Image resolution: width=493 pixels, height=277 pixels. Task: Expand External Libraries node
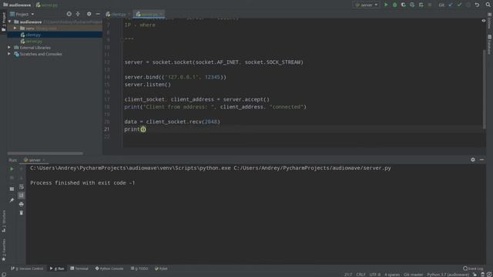click(x=9, y=48)
